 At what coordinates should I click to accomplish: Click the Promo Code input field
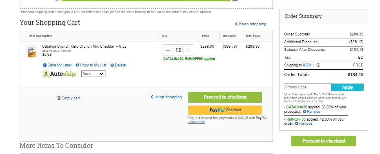click(308, 87)
